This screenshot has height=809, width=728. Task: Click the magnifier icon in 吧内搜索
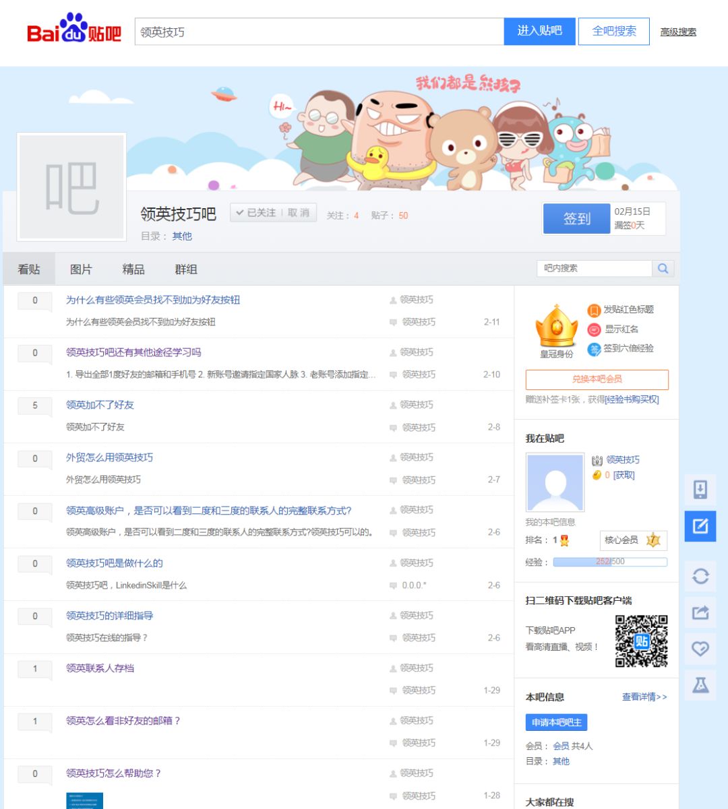click(663, 268)
